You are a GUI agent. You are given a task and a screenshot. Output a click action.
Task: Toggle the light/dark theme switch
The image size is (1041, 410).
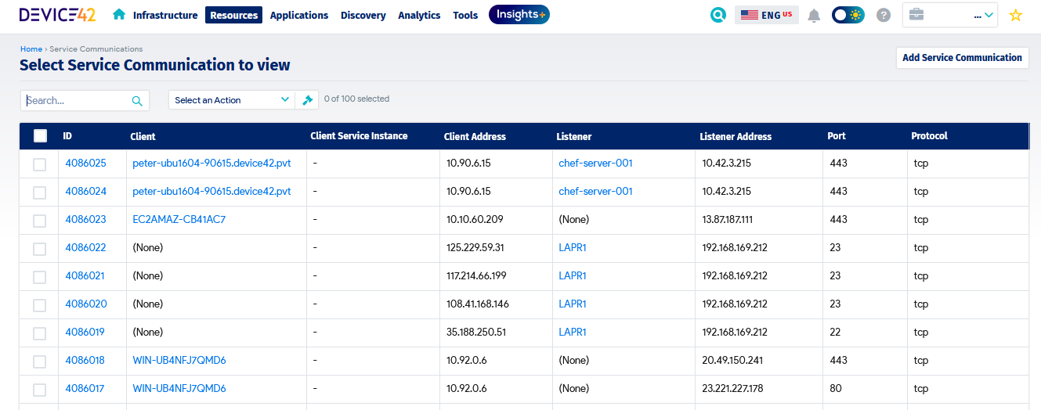pos(848,15)
